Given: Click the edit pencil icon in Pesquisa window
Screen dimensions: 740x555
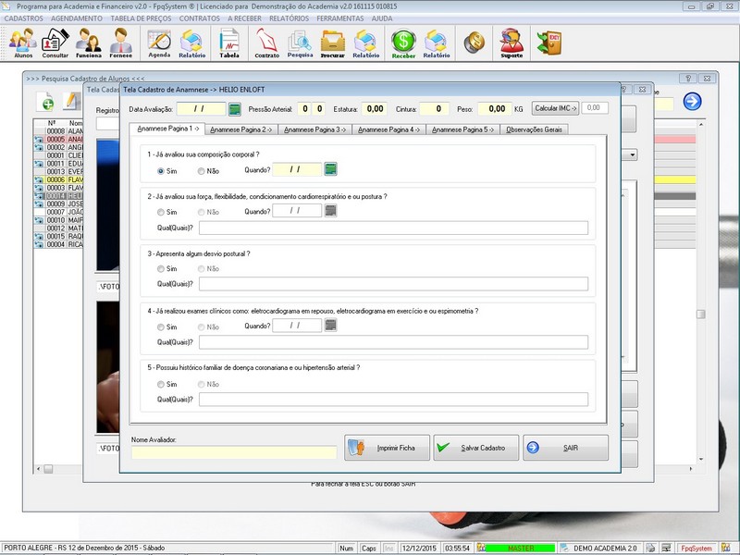Looking at the screenshot, I should 72,101.
